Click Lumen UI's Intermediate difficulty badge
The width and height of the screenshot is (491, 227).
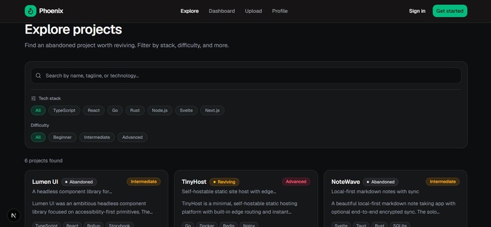pos(144,181)
